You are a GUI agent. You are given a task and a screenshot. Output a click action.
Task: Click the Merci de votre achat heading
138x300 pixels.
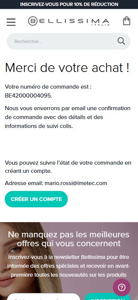[x=67, y=67]
